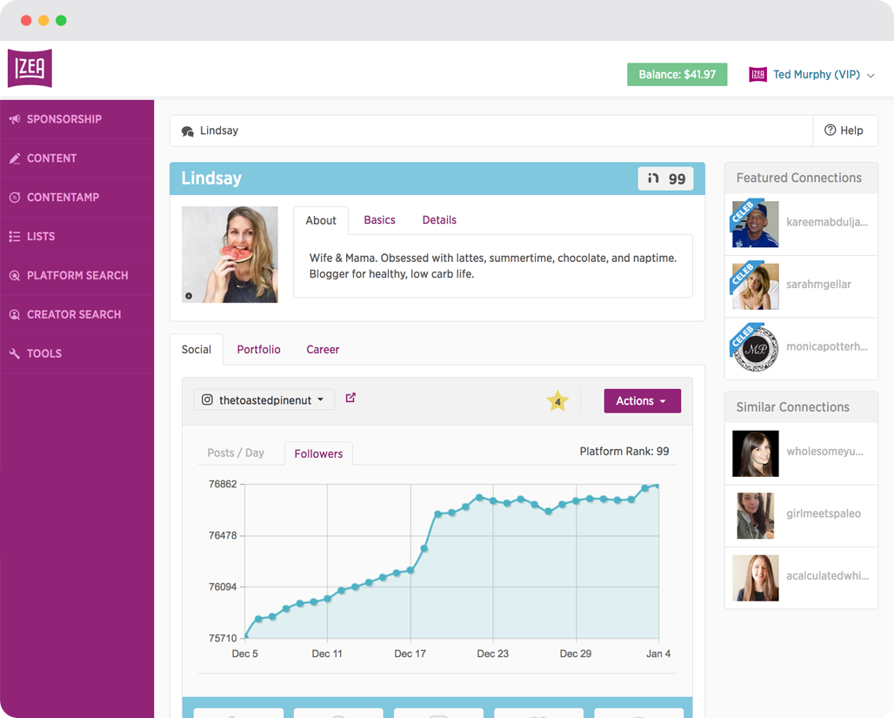Click the chat bubbles icon beside Lindsay

click(x=188, y=131)
